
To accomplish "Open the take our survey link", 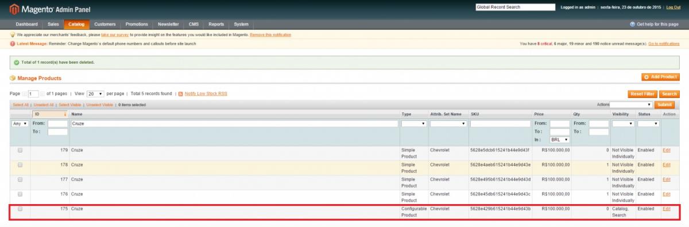I will click(114, 34).
